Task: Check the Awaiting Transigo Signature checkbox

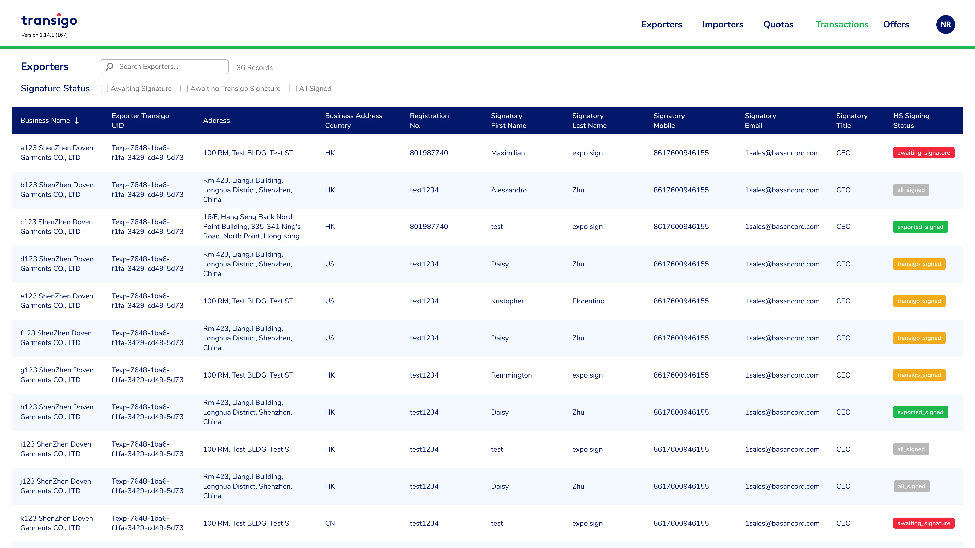Action: tap(184, 89)
